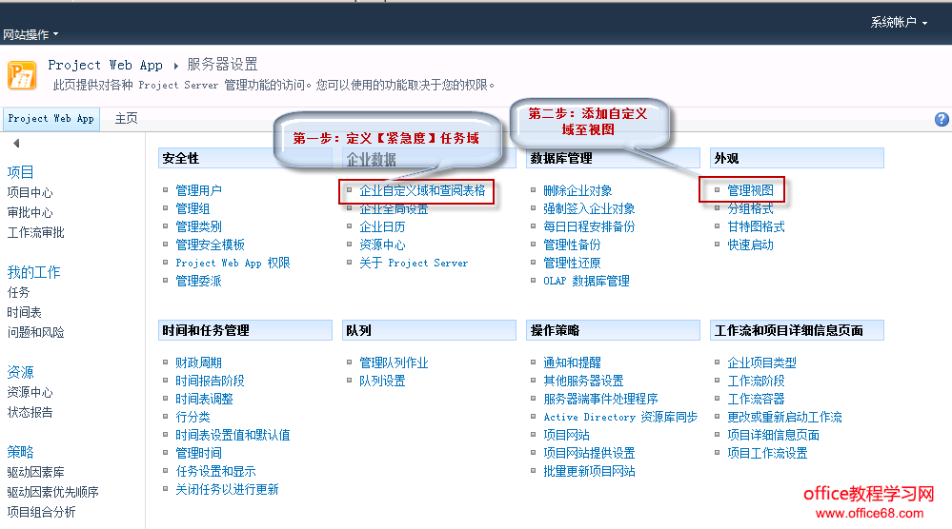Go to 审批中心 in sidebar
Screen dimensions: 952x529
coord(30,213)
